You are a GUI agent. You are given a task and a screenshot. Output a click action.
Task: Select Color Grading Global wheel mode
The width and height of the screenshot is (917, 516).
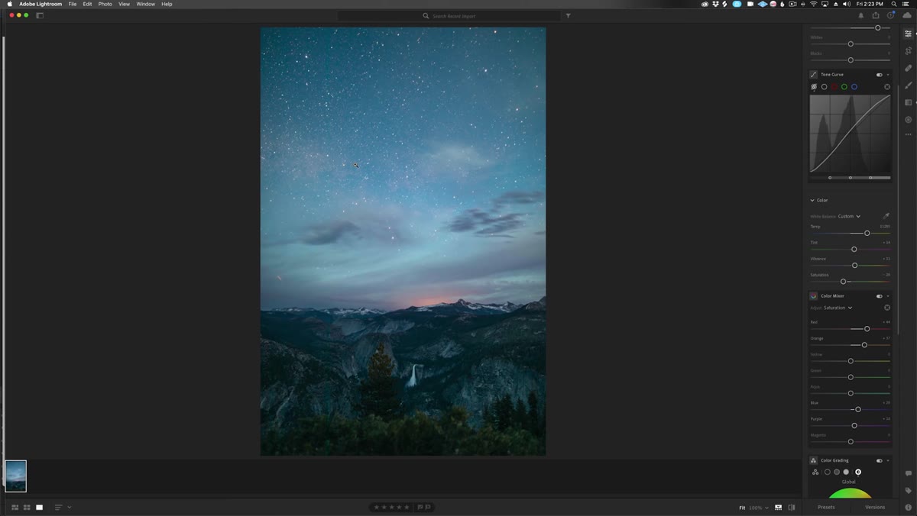pyautogui.click(x=858, y=472)
